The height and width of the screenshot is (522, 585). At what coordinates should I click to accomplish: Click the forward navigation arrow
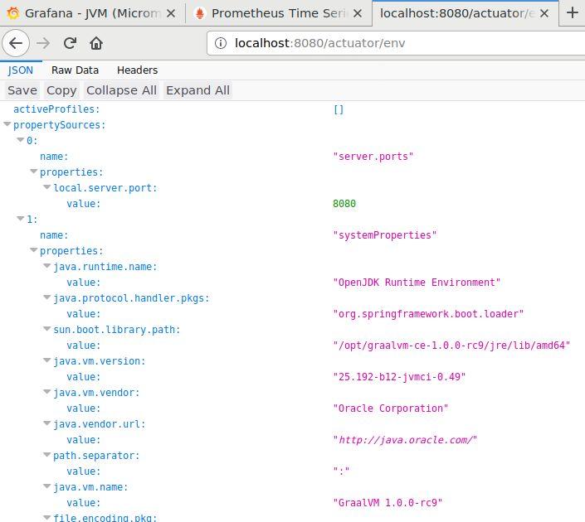point(43,43)
